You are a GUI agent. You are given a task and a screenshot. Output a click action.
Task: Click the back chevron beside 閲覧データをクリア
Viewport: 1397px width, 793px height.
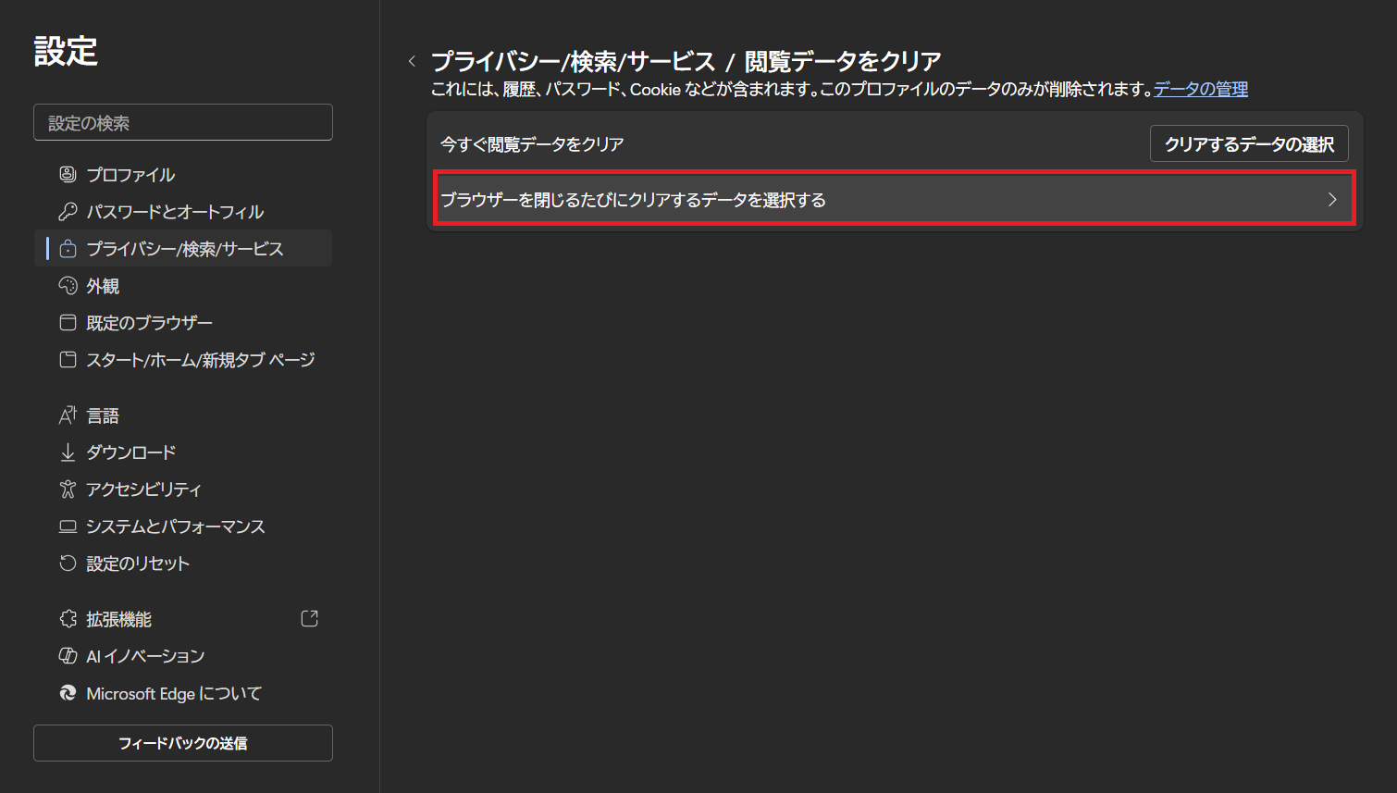coord(412,59)
